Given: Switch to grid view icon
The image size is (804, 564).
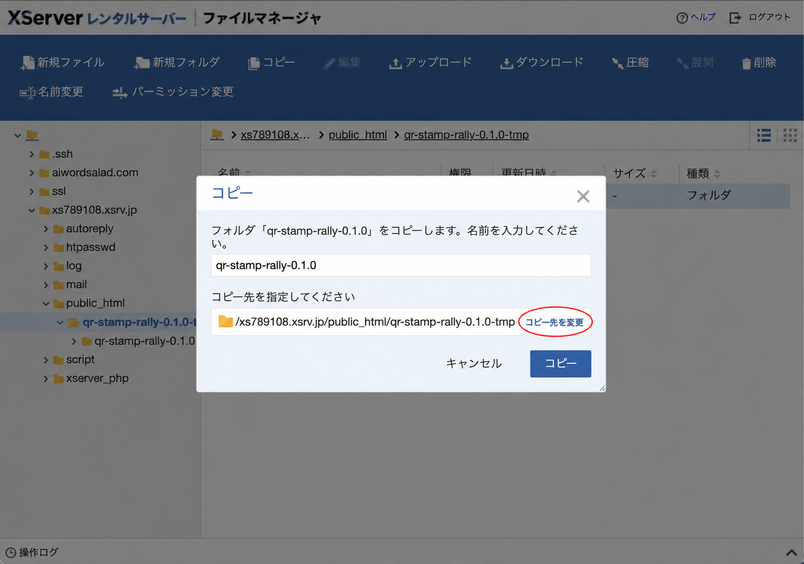Looking at the screenshot, I should (x=790, y=135).
